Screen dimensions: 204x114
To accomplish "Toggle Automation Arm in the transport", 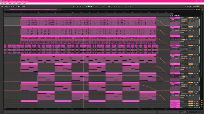I will click(x=97, y=6).
